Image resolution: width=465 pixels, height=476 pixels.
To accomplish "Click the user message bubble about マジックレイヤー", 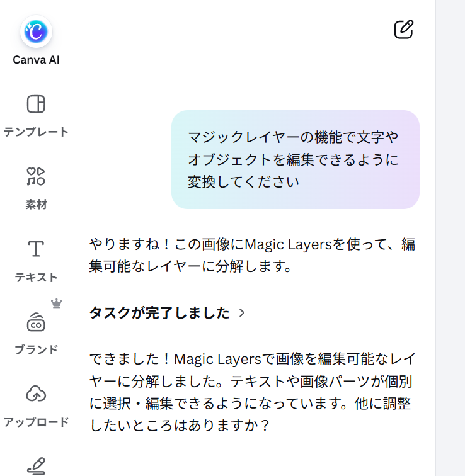I will coord(296,159).
